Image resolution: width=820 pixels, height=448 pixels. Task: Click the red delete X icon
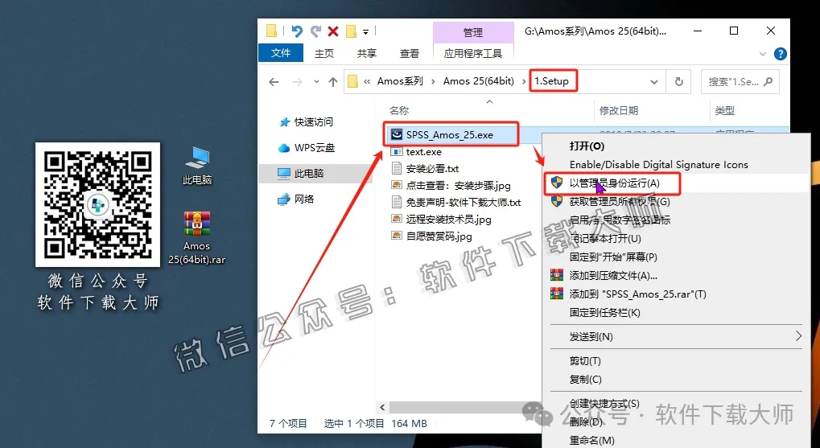tap(333, 31)
